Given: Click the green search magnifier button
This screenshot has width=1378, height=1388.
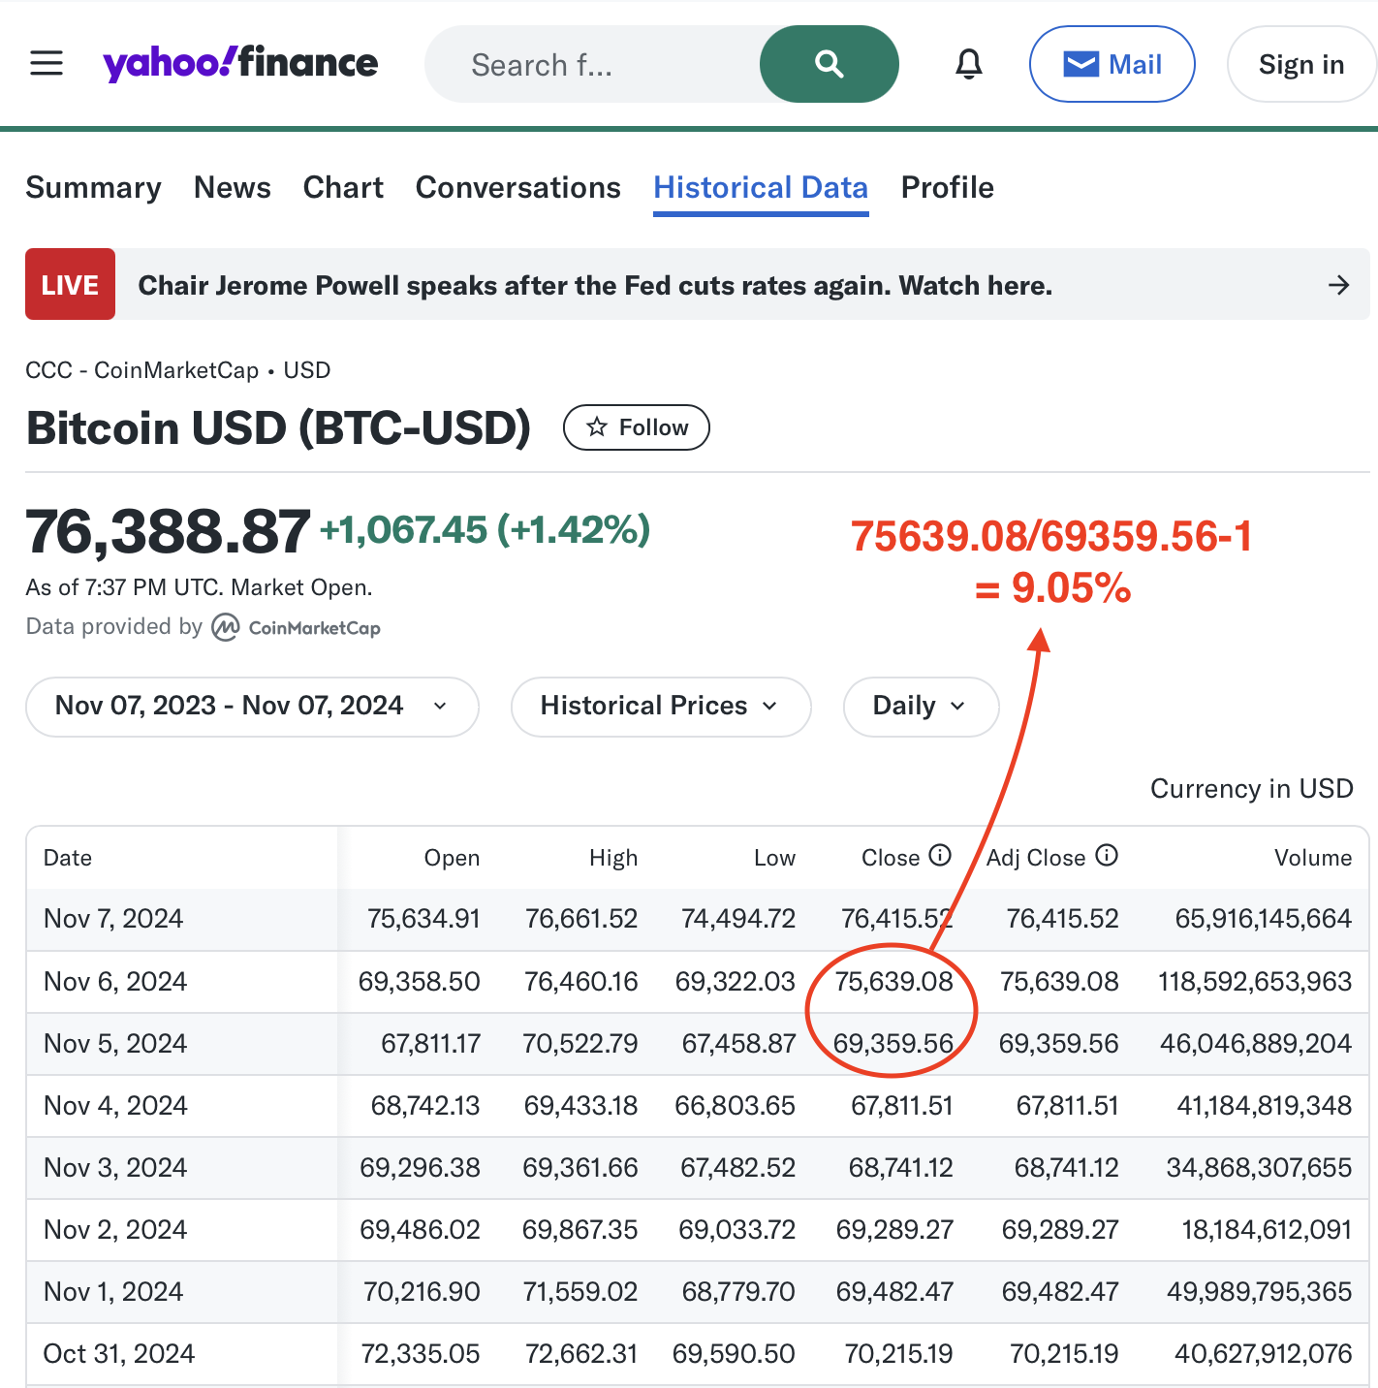Looking at the screenshot, I should [830, 64].
